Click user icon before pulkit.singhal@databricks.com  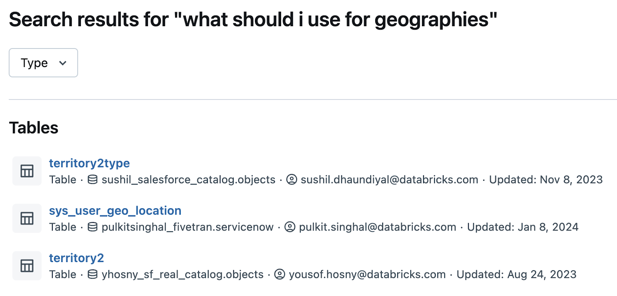click(x=290, y=227)
